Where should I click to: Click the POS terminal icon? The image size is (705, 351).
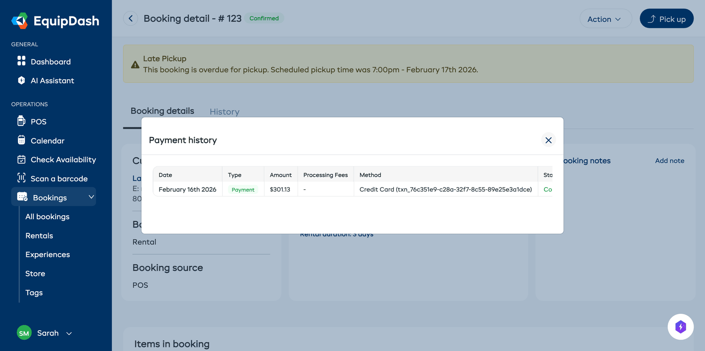pos(22,121)
